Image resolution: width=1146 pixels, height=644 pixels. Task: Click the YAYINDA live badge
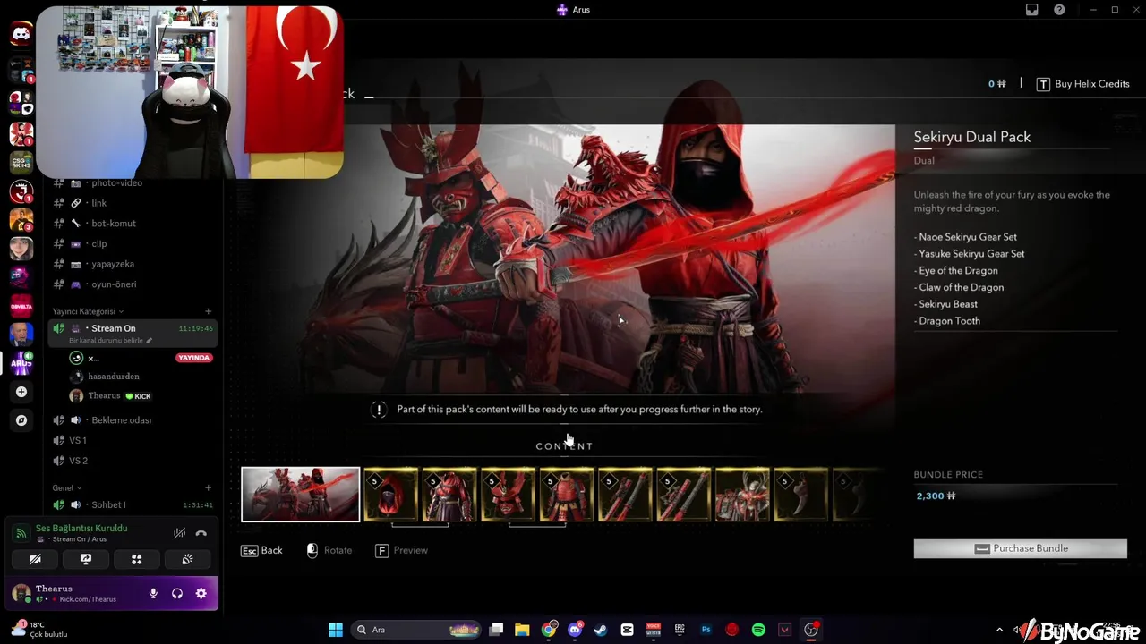pos(194,358)
